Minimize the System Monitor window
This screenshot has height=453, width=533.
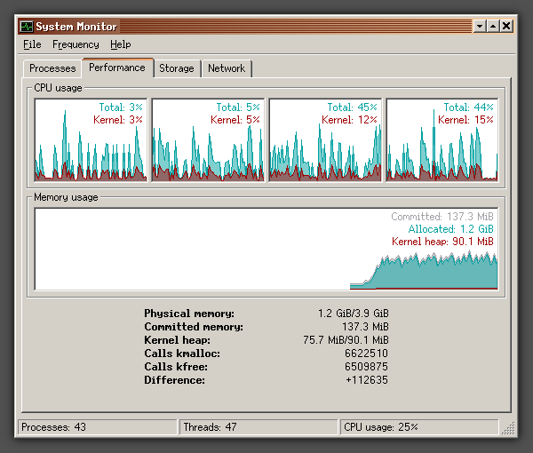point(480,26)
